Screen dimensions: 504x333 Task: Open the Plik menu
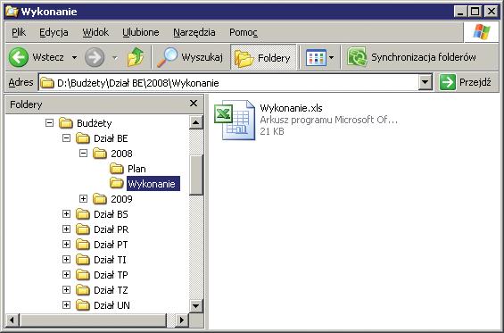tap(19, 32)
